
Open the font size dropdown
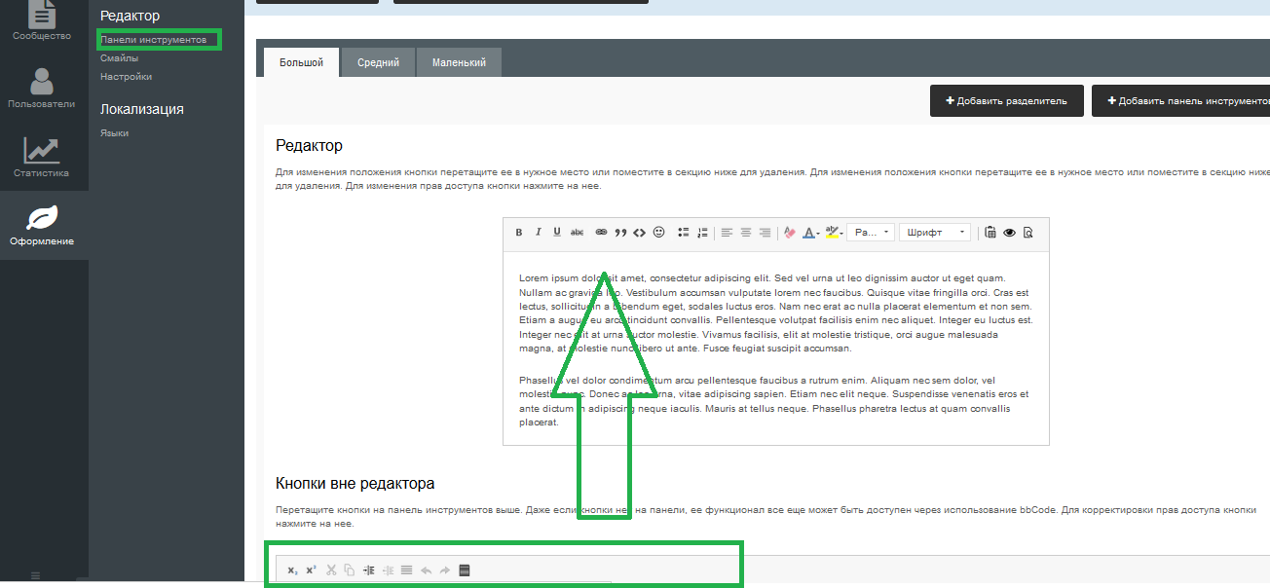(x=871, y=233)
